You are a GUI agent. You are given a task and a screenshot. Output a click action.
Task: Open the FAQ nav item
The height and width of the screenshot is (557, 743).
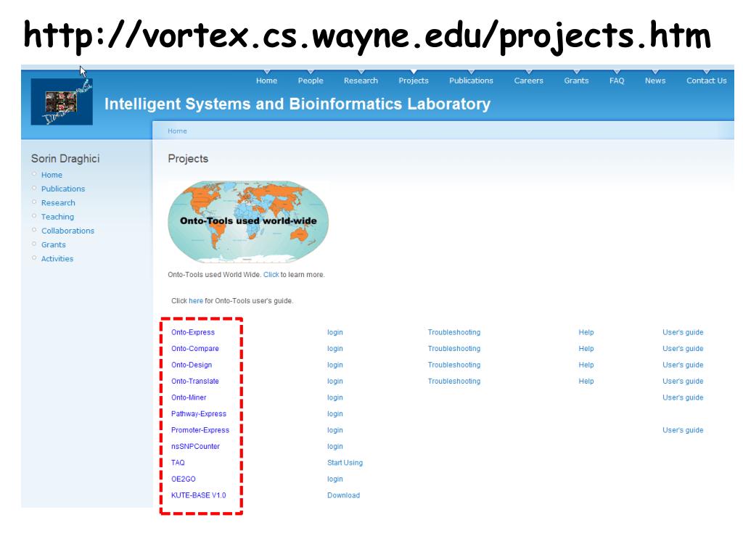tap(617, 81)
